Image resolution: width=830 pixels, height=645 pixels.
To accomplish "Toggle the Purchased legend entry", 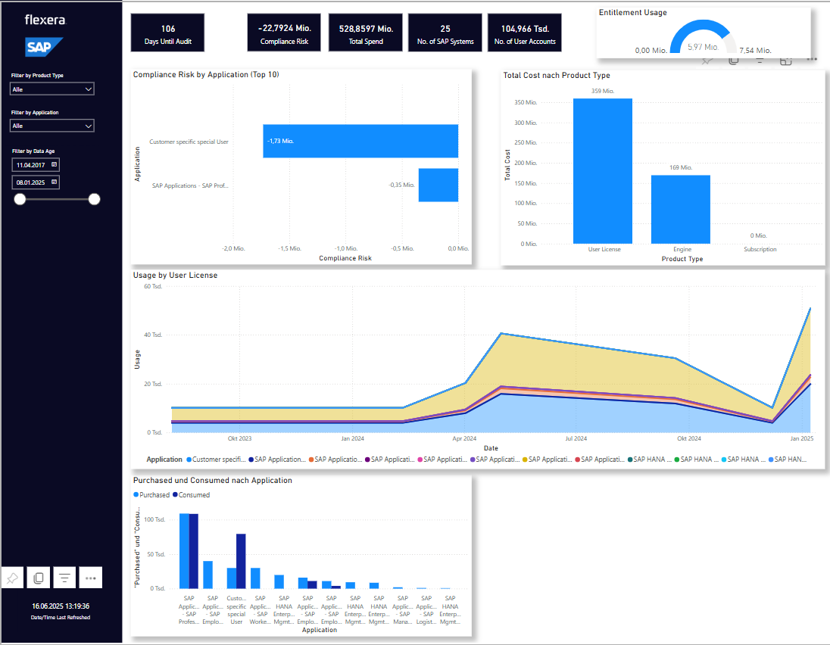I will (x=151, y=495).
